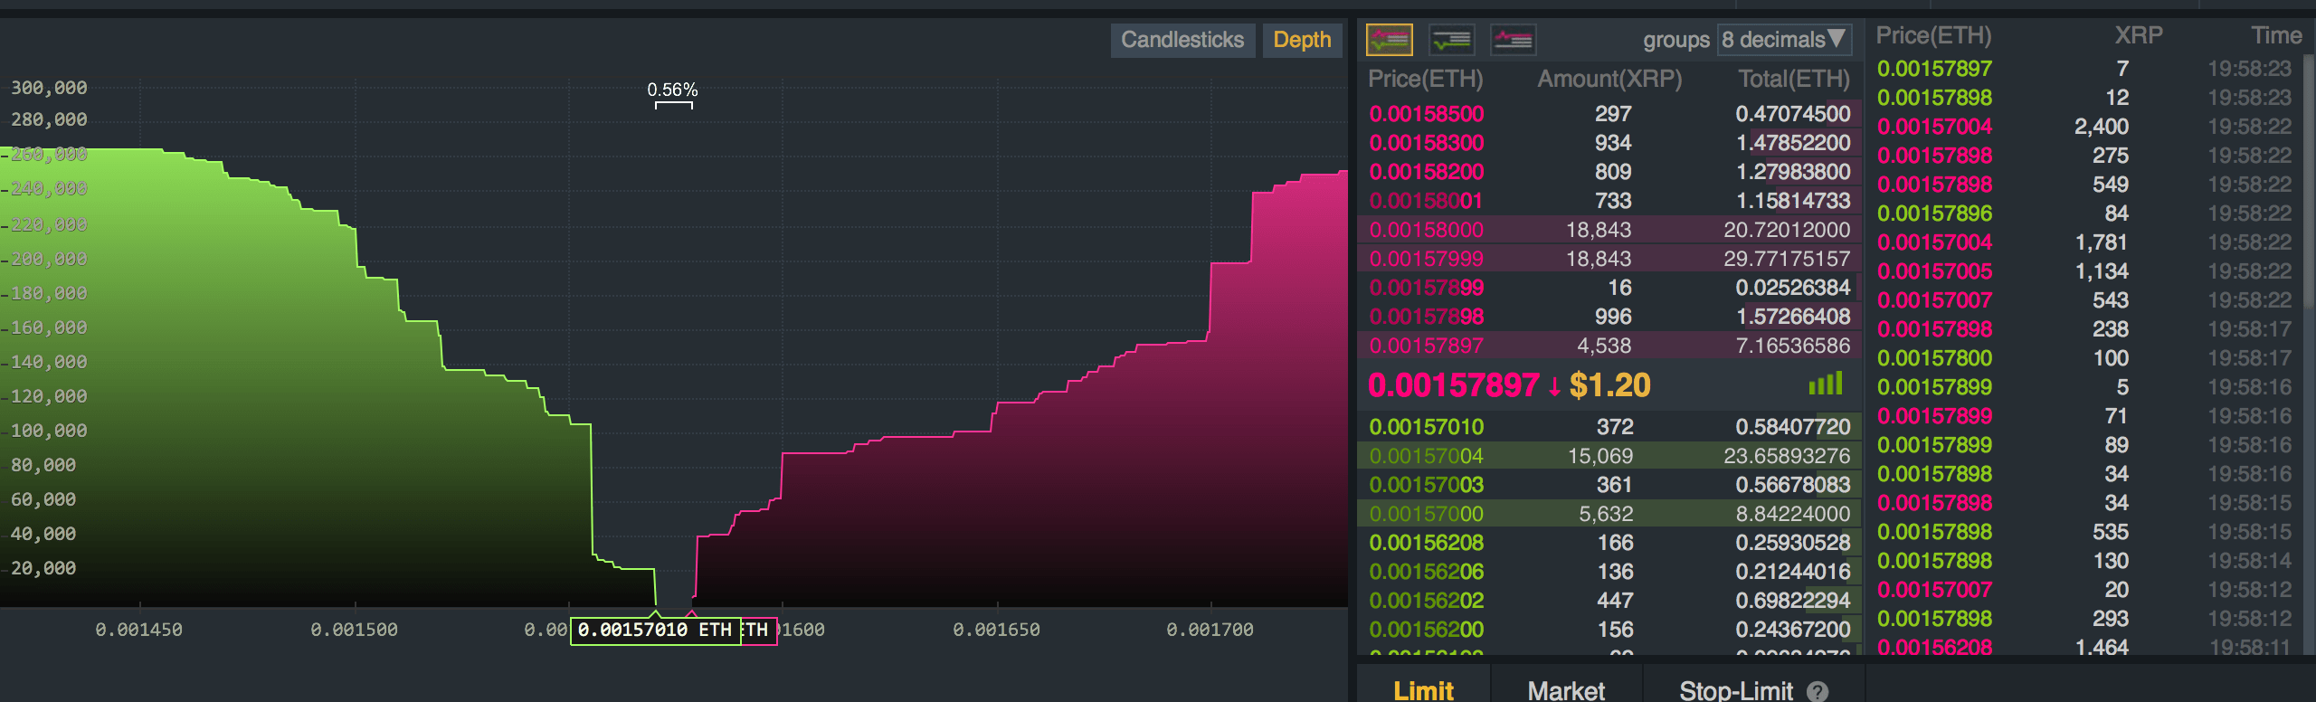This screenshot has width=2316, height=702.
Task: Switch to Candlesticks chart view
Action: [x=1182, y=40]
